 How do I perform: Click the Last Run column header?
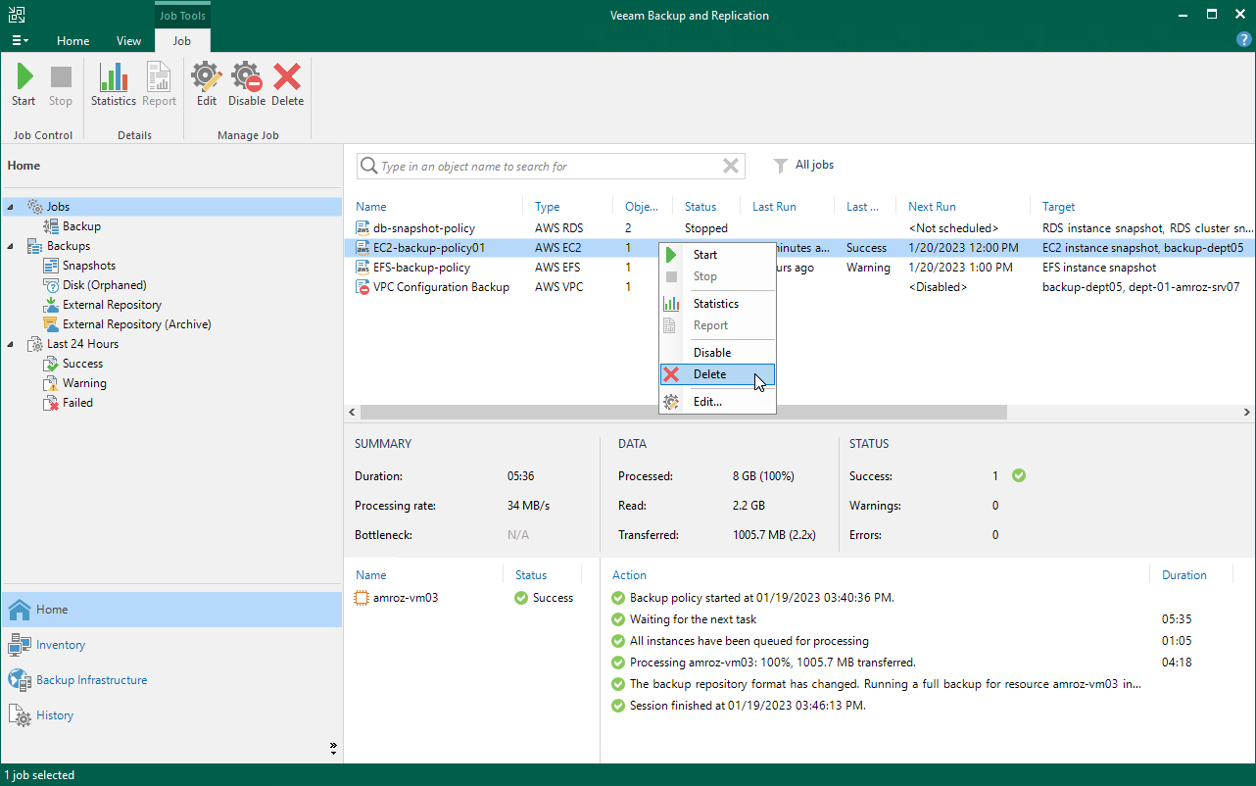[x=774, y=207]
